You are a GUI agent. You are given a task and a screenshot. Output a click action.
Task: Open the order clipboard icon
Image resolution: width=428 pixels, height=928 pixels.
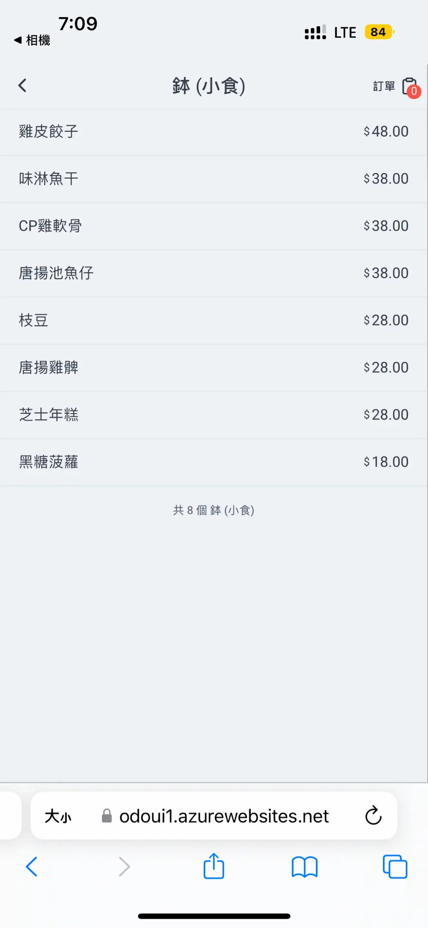(x=410, y=86)
